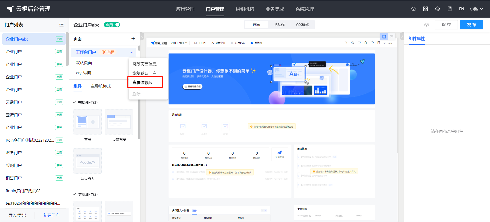This screenshot has width=490, height=222.
Task: Choose 查看依赖项 from context menu
Action: (148, 82)
